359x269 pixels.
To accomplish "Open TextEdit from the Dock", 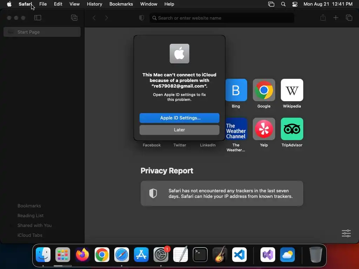I will tap(181, 255).
